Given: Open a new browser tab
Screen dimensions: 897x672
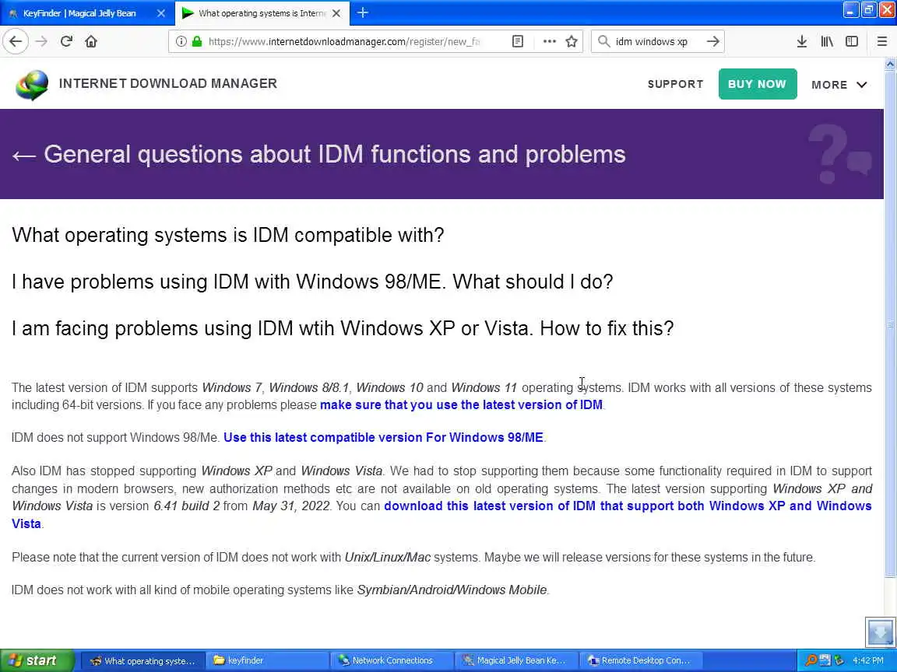Looking at the screenshot, I should tap(363, 12).
